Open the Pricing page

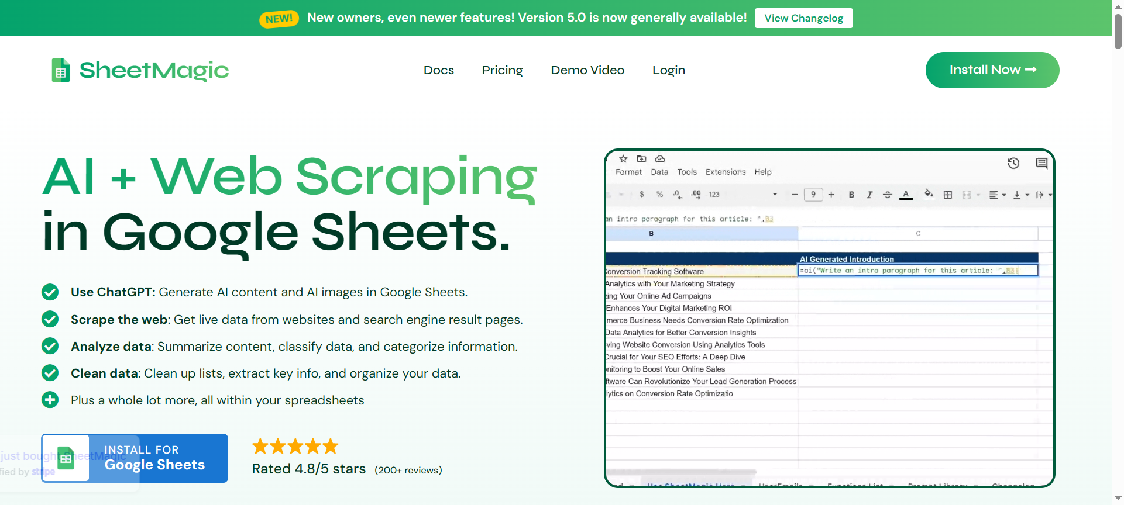[502, 70]
